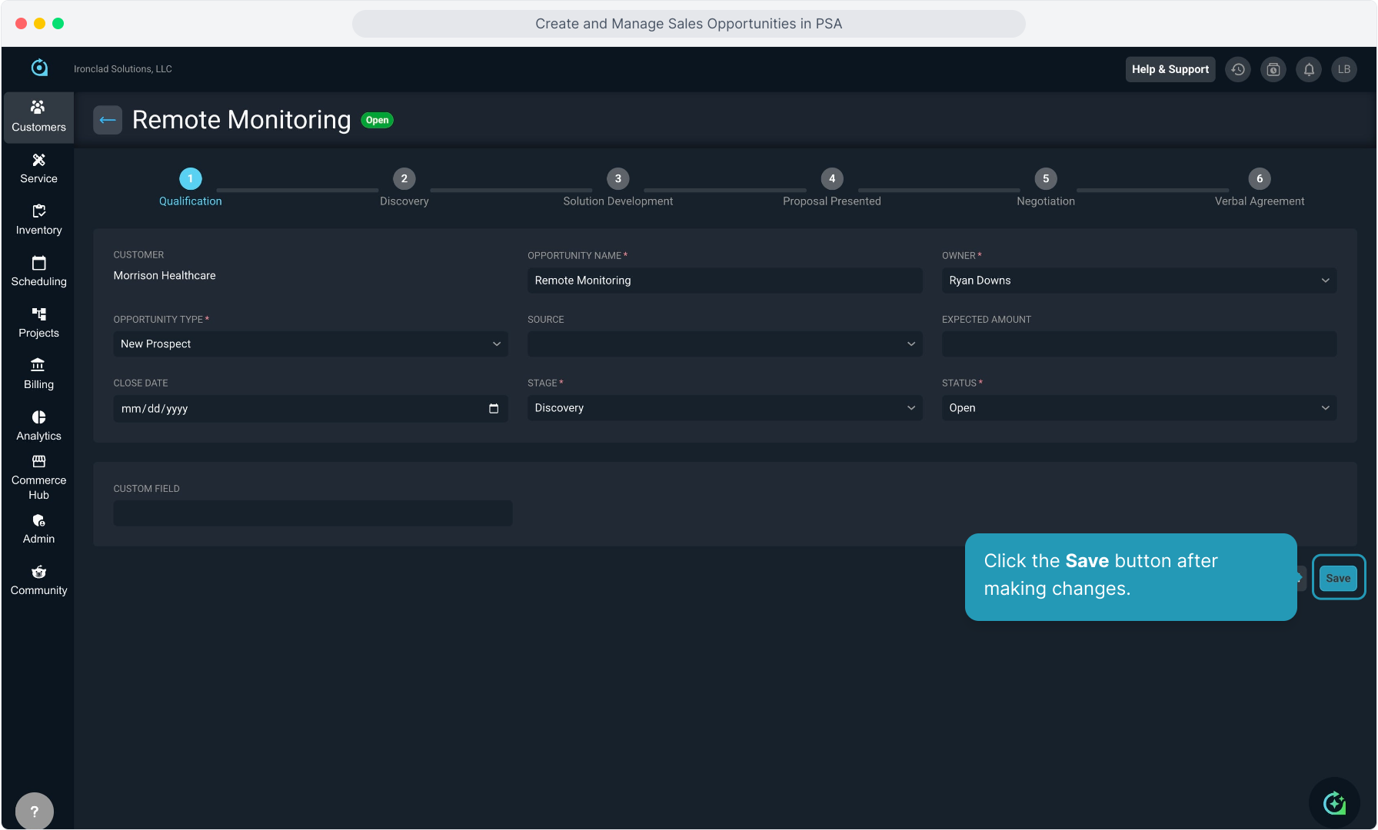1378x830 pixels.
Task: Open the calendar picker in Close Date
Action: (x=494, y=409)
